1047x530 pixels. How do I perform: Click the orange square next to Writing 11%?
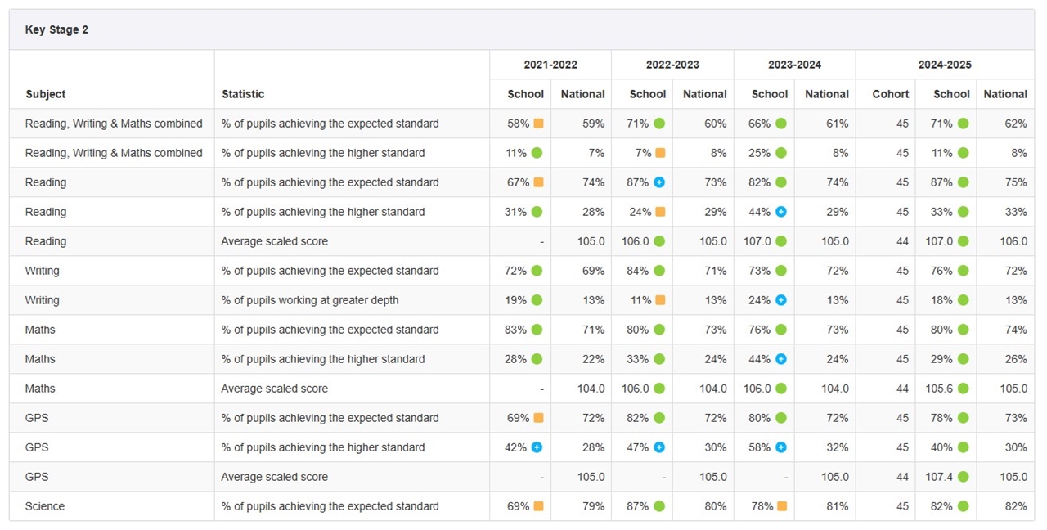coord(659,300)
